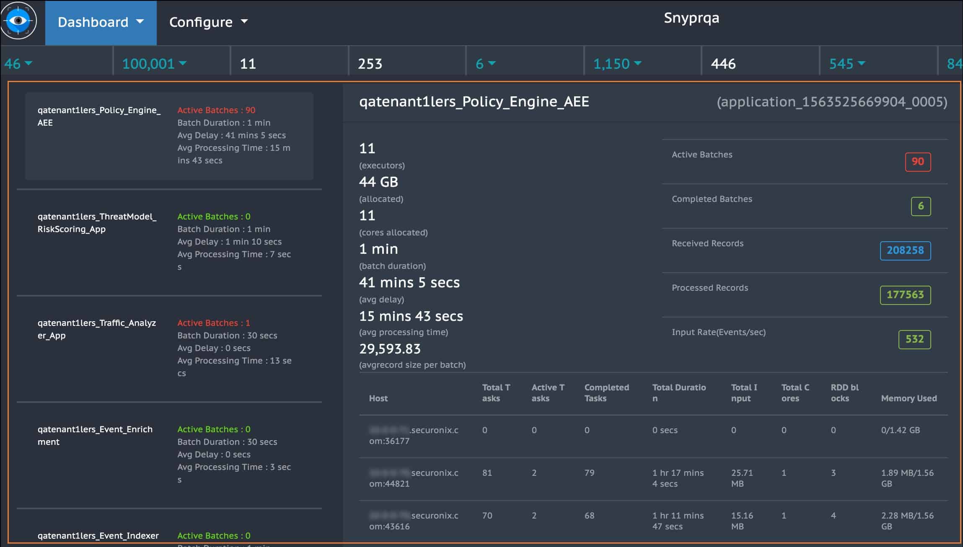Click the 11 counter value

[248, 64]
